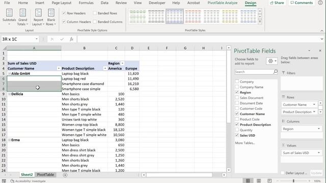This screenshot has height=183, width=326.
Task: Switch to Page Layout view
Action: coord(259,181)
